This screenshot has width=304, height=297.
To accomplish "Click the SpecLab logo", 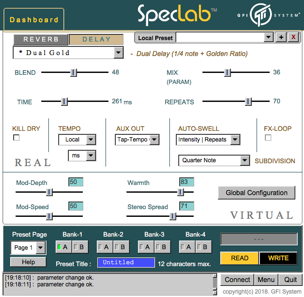I will (177, 15).
